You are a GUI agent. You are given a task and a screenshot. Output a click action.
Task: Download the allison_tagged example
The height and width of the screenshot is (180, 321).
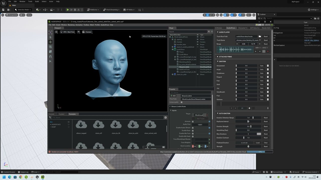tap(81, 125)
